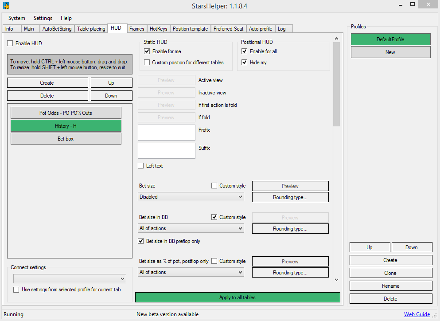Open the Bet size in BB actions dropdown
Viewport: 440px width, 321px height.
(191, 228)
